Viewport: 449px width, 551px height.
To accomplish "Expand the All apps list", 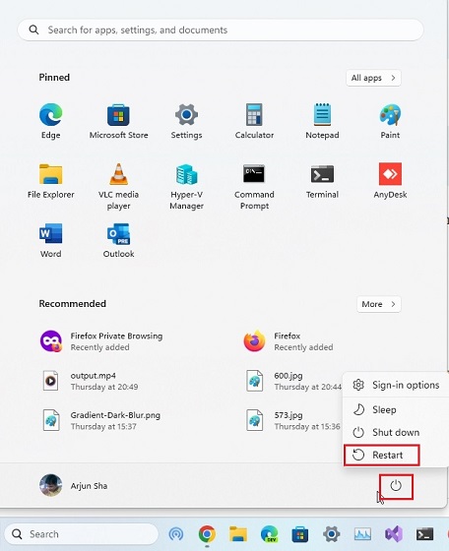I will coord(373,78).
